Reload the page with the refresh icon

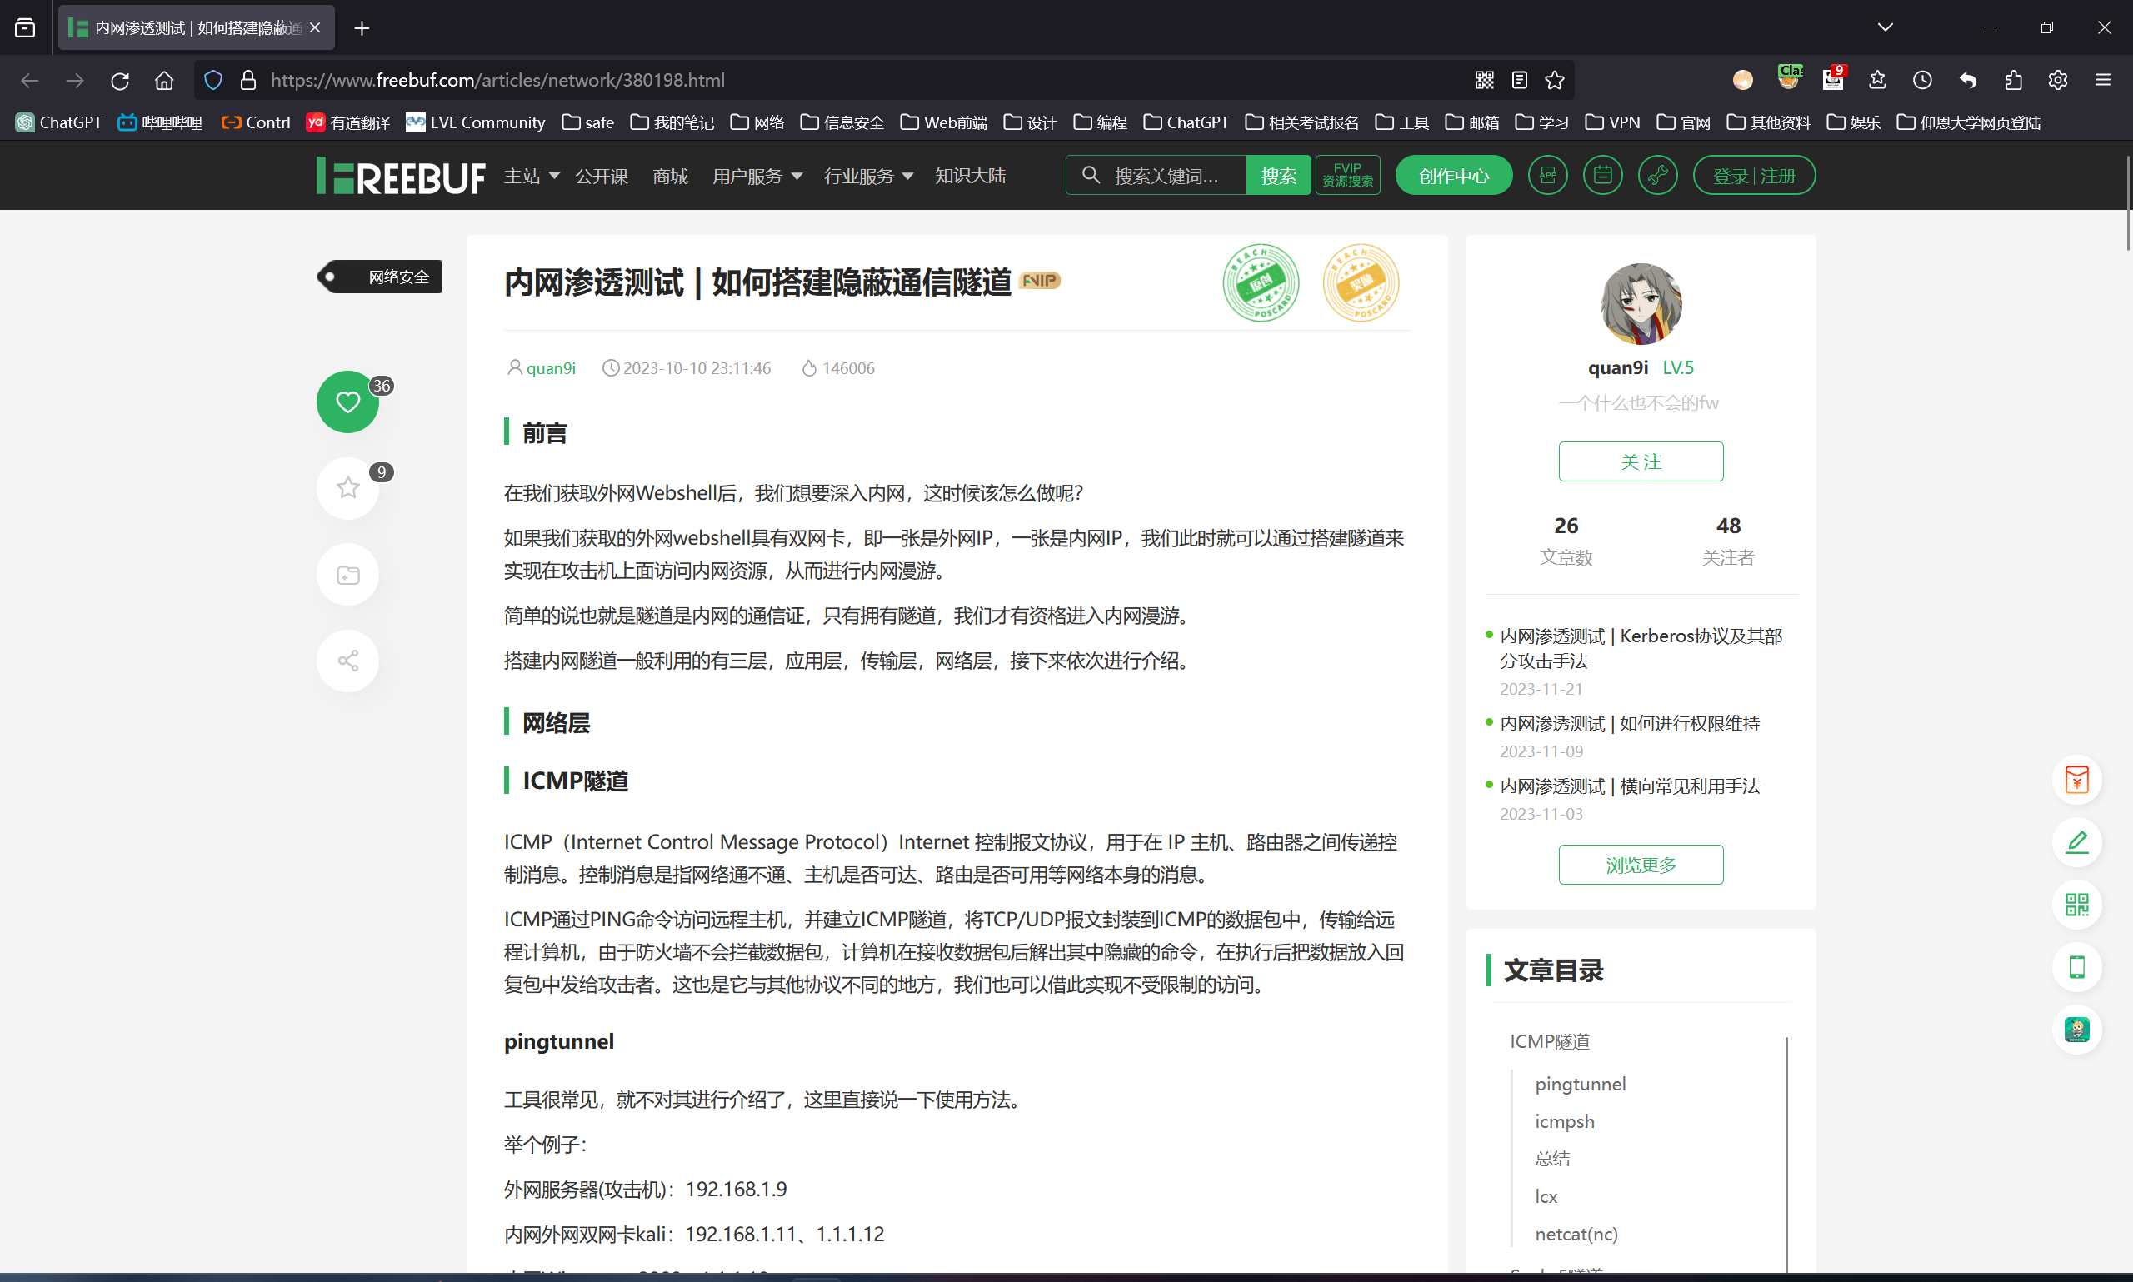coord(119,80)
